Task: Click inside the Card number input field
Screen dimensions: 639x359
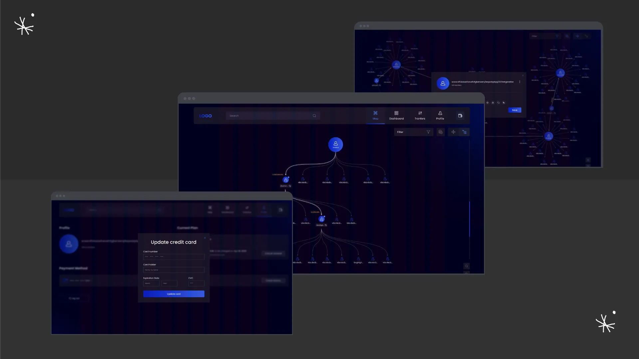Action: click(x=173, y=257)
